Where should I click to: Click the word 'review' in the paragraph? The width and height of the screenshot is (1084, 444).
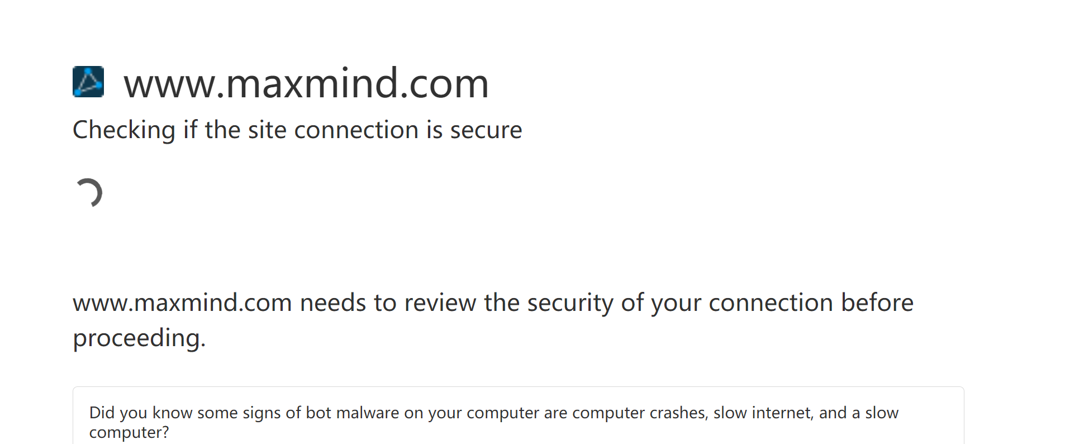coord(440,303)
